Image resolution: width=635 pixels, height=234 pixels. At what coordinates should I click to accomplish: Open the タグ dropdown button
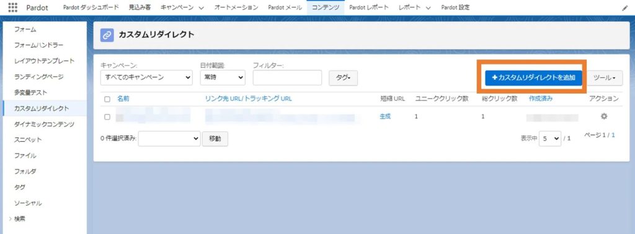click(343, 78)
